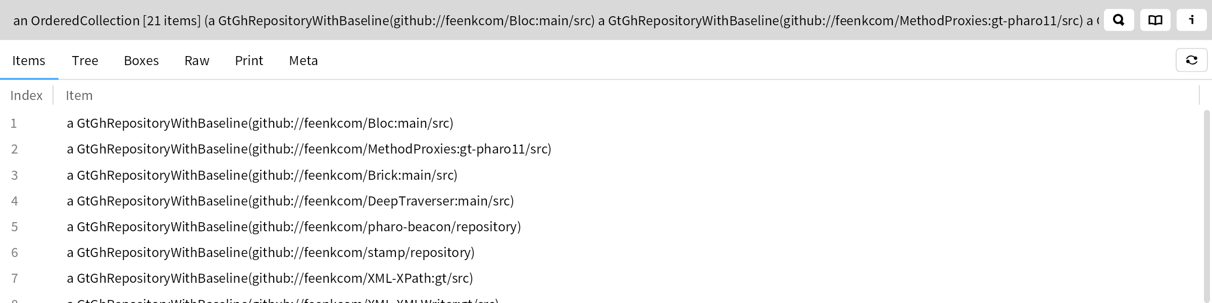This screenshot has width=1212, height=303.
Task: Select the Raw tab
Action: click(197, 61)
